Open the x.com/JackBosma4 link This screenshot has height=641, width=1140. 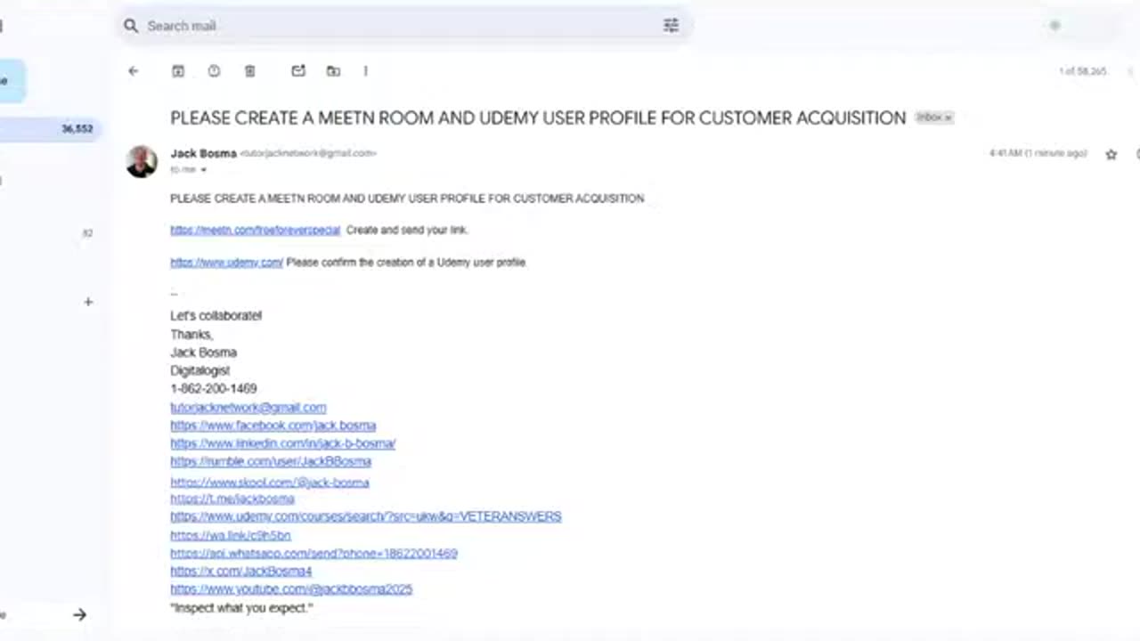pos(241,571)
